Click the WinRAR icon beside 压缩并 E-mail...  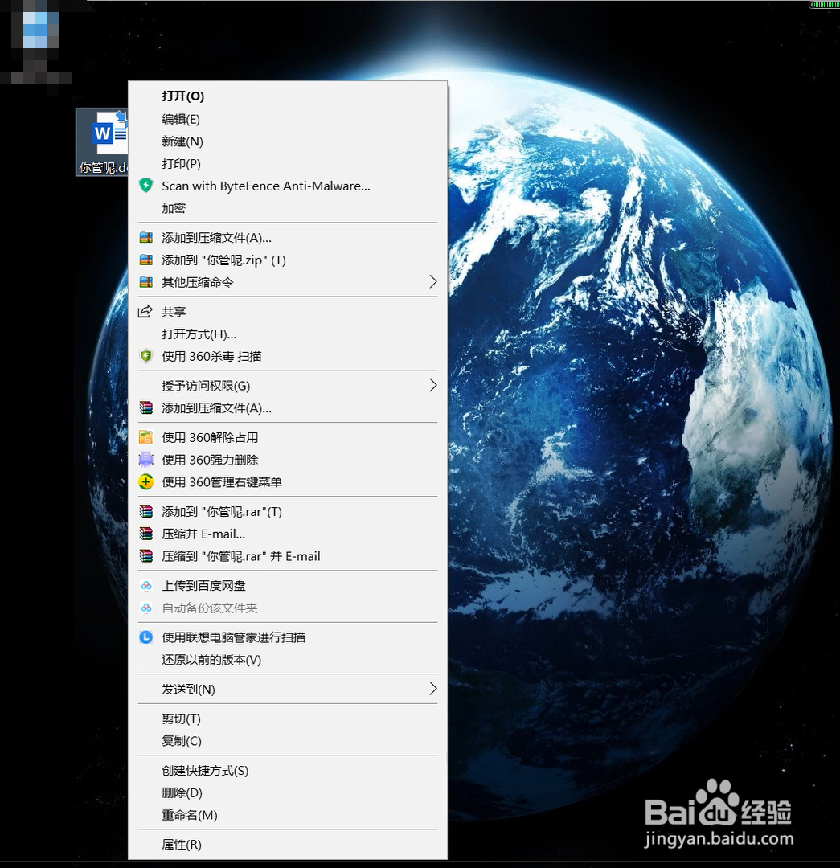tap(145, 534)
